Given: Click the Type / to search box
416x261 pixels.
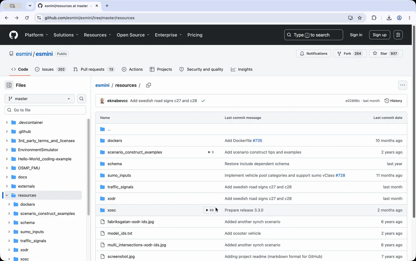Looking at the screenshot, I should point(313,35).
